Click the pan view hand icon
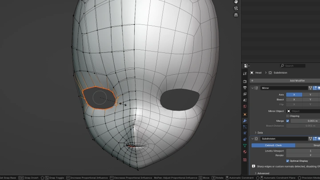Image resolution: width=320 pixels, height=180 pixels. [236, 2]
